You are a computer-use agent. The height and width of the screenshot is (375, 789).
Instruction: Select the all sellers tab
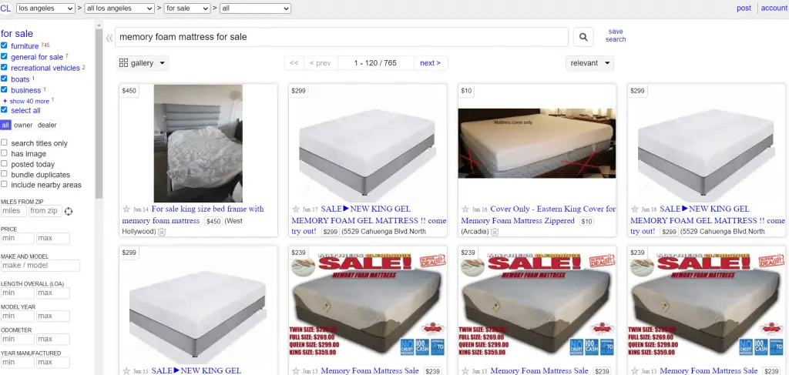coord(5,126)
